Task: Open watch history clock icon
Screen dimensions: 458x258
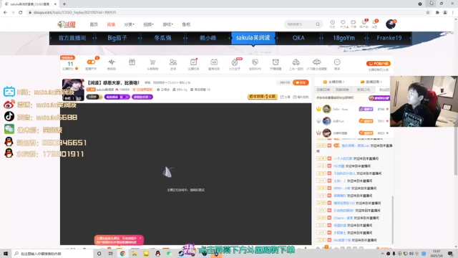Action: (332, 24)
